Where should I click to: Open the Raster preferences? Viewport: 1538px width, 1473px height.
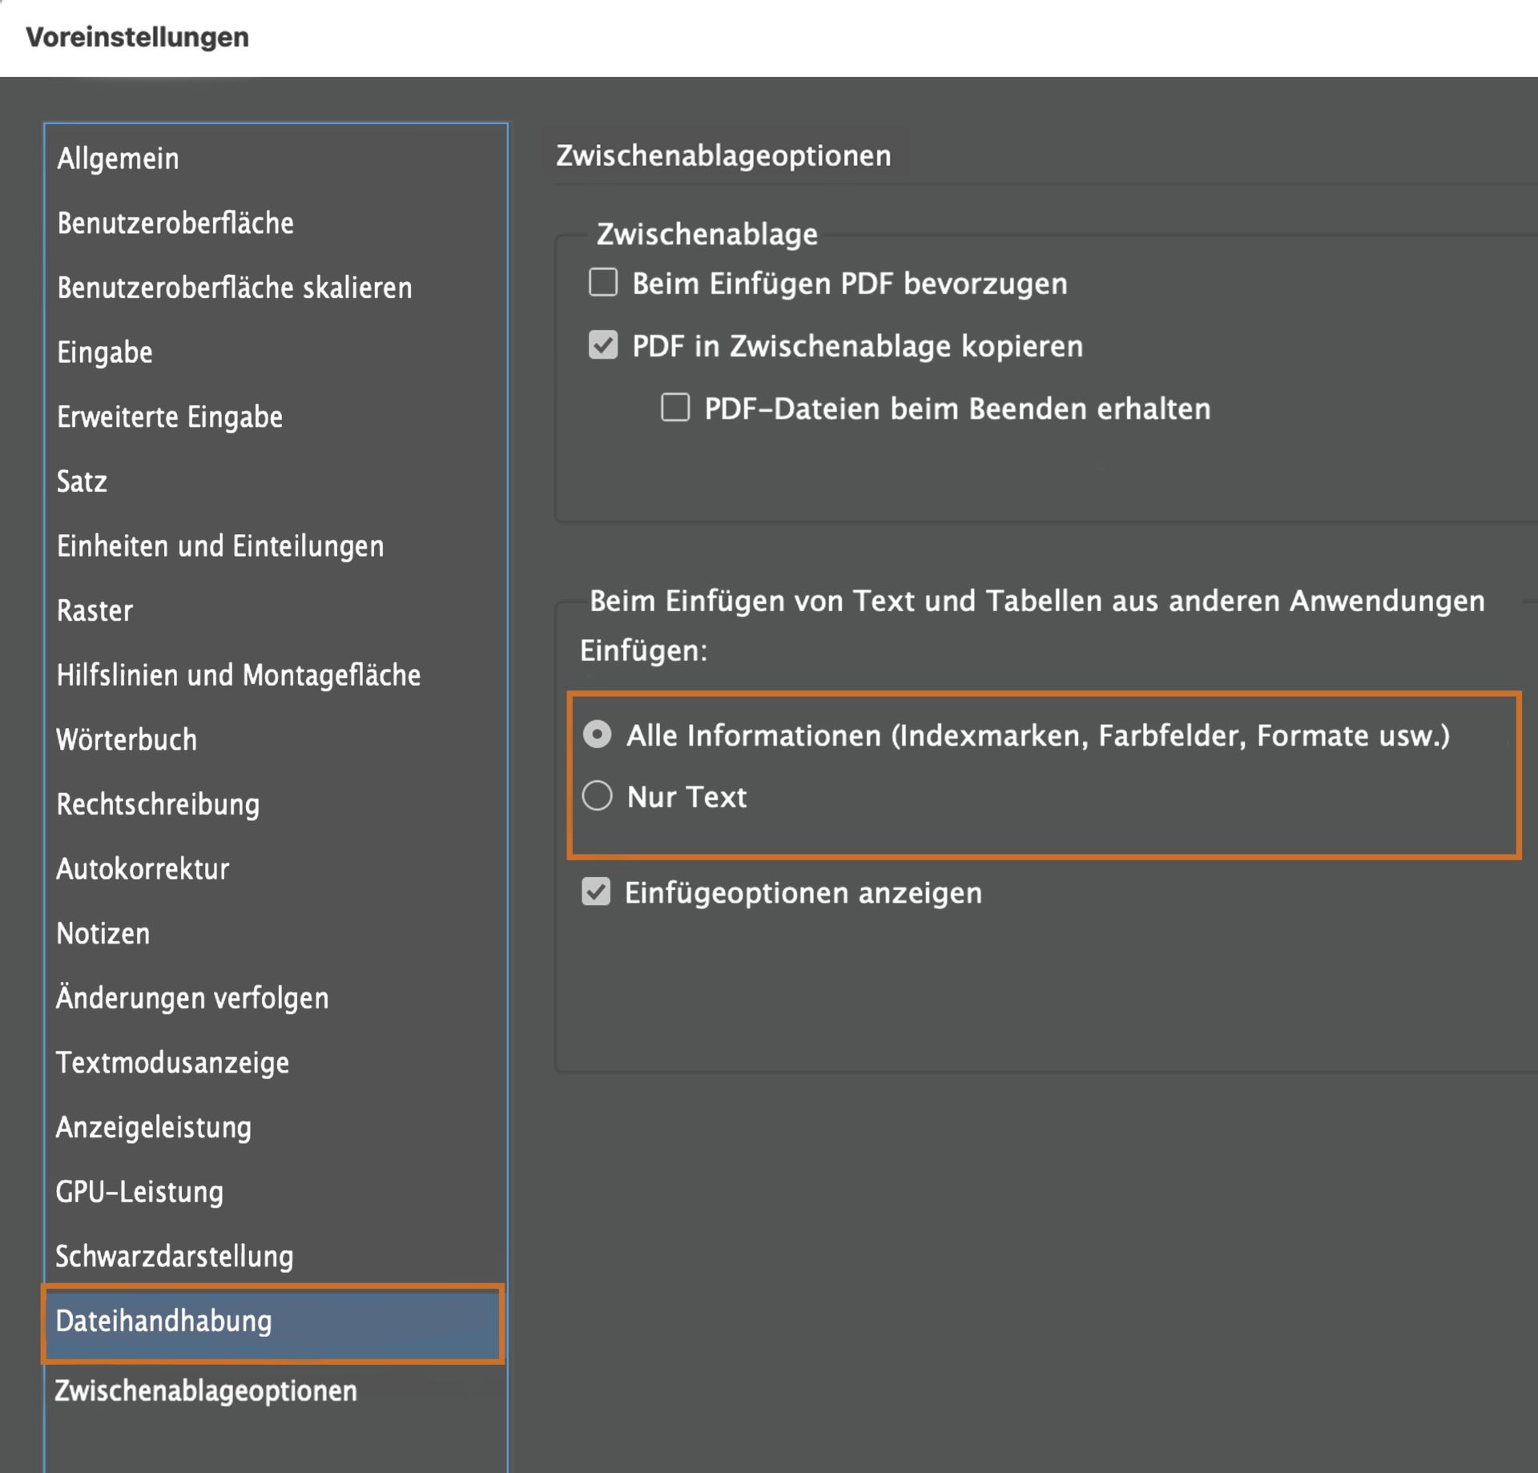pos(94,610)
